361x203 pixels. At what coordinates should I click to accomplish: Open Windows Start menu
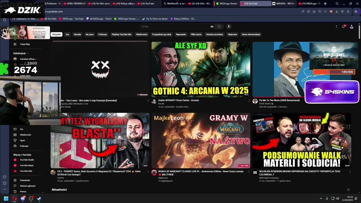[x=6, y=198]
